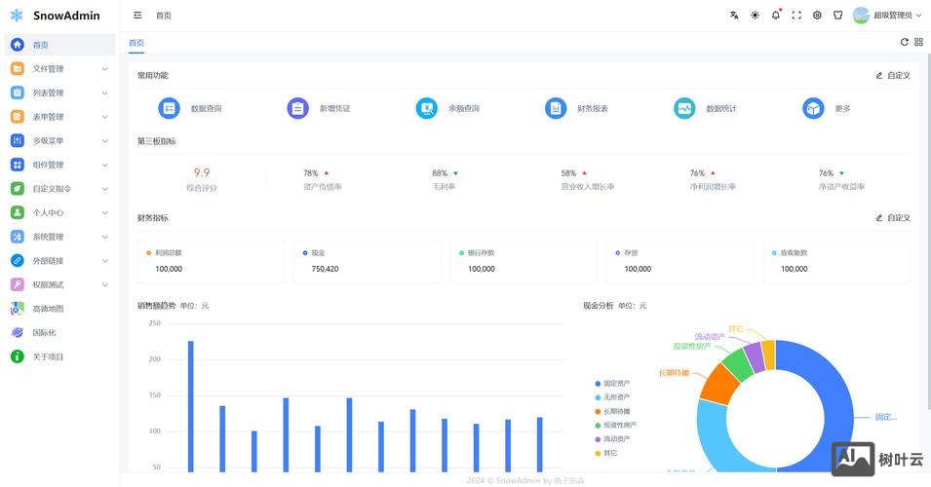Click the 列表管理 list icon
Screen dimensions: 931x487
point(18,93)
